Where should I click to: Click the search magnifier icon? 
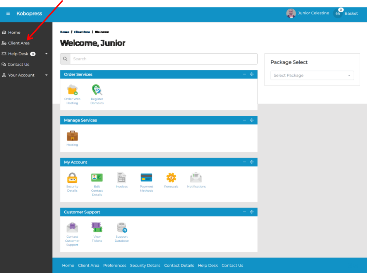click(65, 59)
